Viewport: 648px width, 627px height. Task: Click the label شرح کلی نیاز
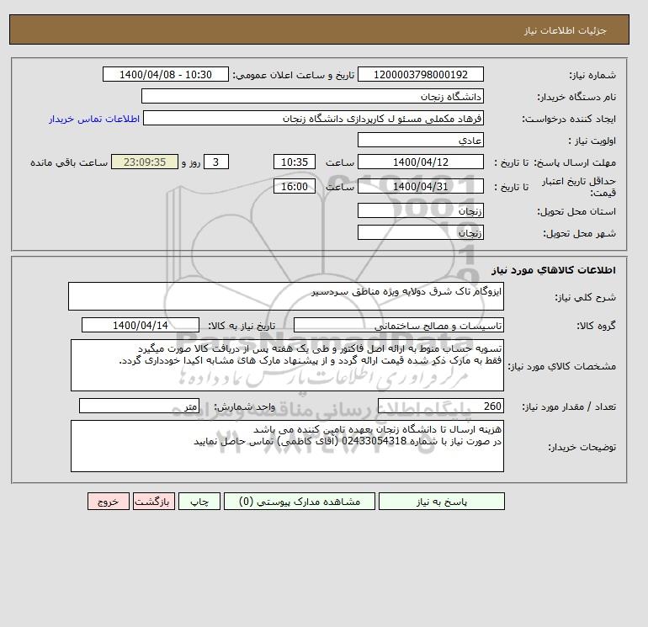tap(585, 297)
